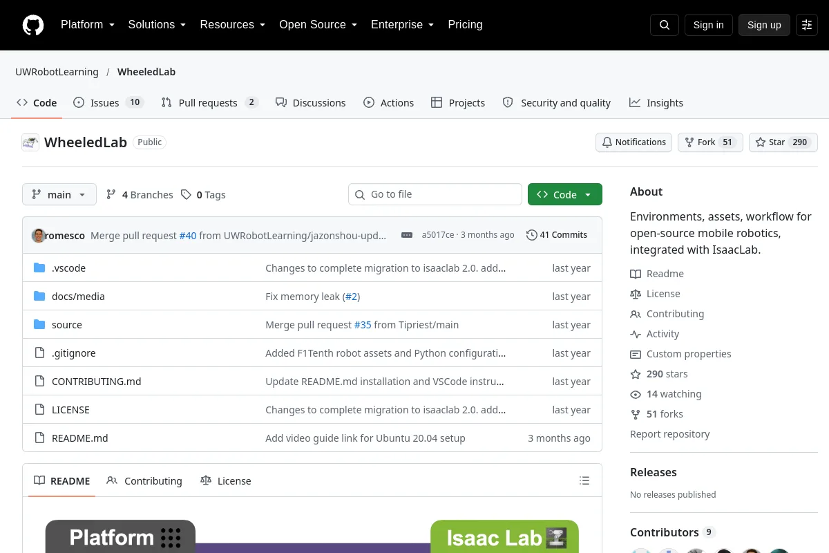Open the GitHub homepage logo
Viewport: 829px width, 553px height.
click(x=33, y=25)
